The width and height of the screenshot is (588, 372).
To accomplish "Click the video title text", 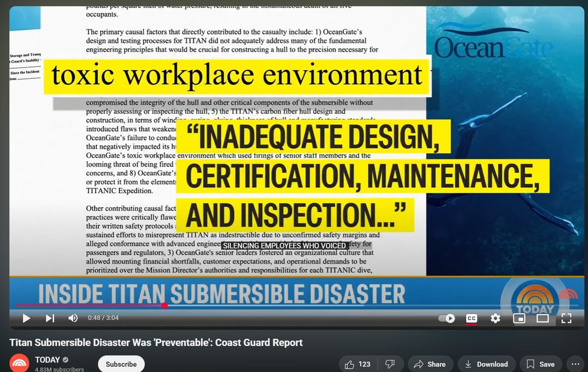I will [156, 343].
